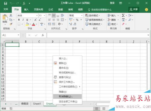Click the Tell me what to do box
Image resolution: width=151 pixels, height=111 pixels.
(x=100, y=10)
